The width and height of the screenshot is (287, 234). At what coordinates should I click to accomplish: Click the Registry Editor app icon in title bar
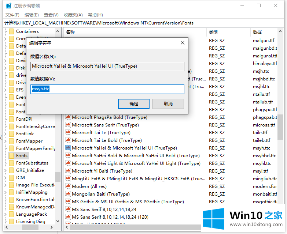pyautogui.click(x=8, y=5)
